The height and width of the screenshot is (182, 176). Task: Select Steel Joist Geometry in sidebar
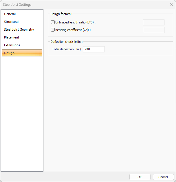pyautogui.click(x=19, y=30)
